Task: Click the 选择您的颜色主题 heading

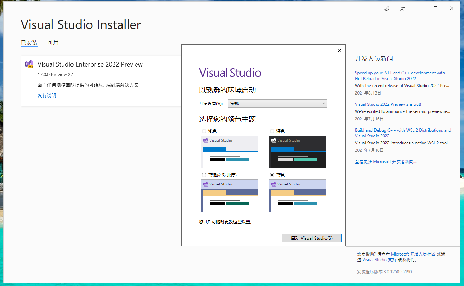Action: (227, 119)
